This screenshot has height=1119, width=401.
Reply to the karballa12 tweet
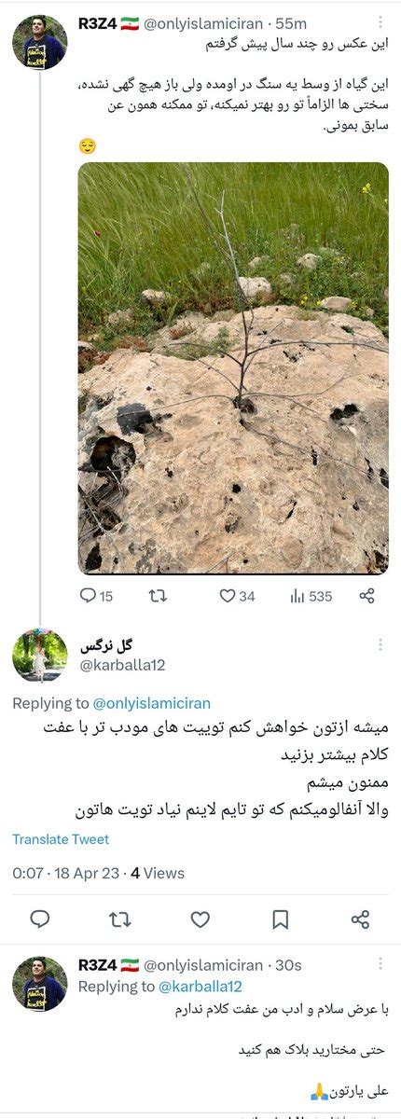click(40, 919)
